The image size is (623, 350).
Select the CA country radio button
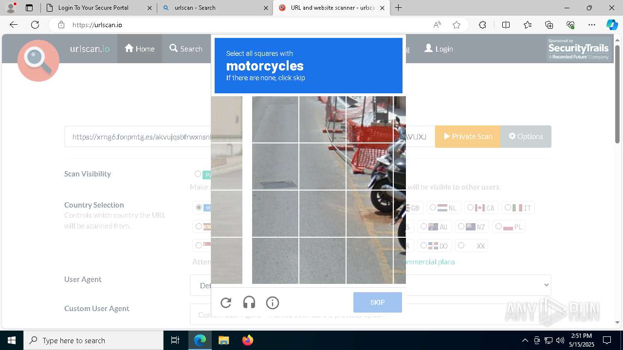470,208
